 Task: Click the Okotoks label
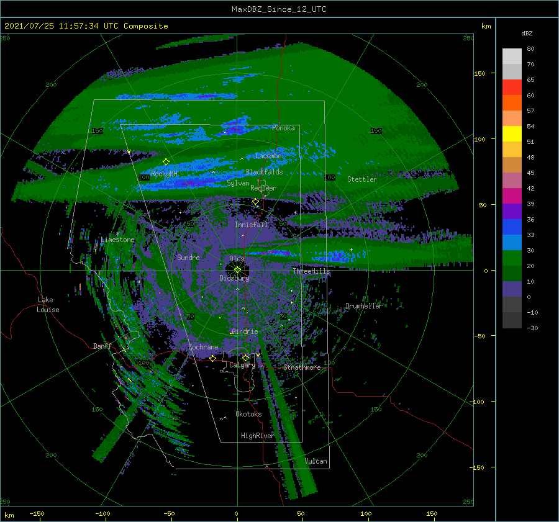248,414
